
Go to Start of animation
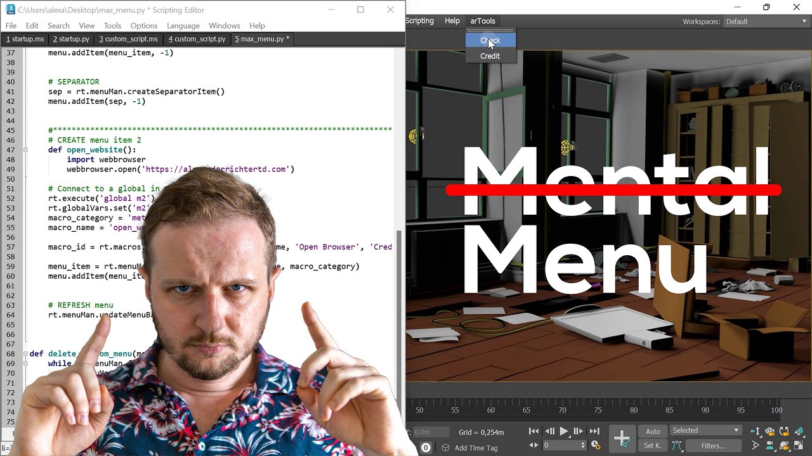click(534, 431)
